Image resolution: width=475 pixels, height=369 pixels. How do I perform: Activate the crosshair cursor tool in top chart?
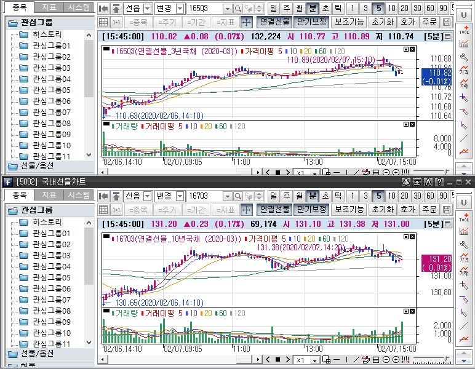coord(246,22)
